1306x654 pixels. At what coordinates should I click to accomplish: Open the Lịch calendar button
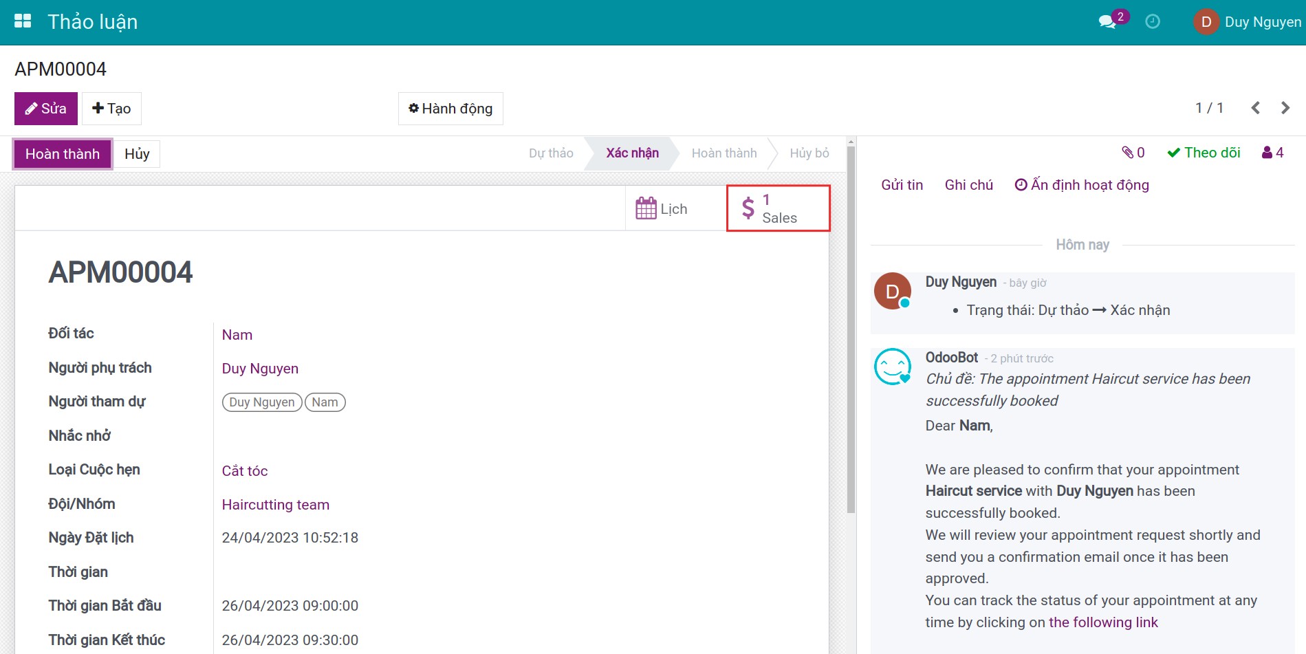click(662, 208)
